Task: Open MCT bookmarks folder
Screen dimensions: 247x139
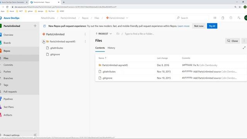Action: (20, 11)
